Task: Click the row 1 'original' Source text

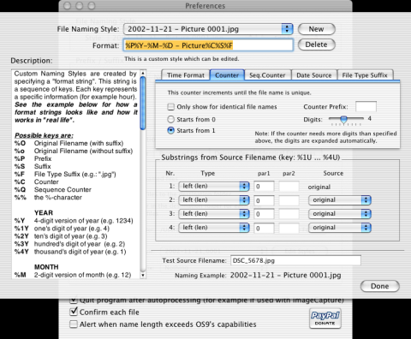Action: point(319,187)
